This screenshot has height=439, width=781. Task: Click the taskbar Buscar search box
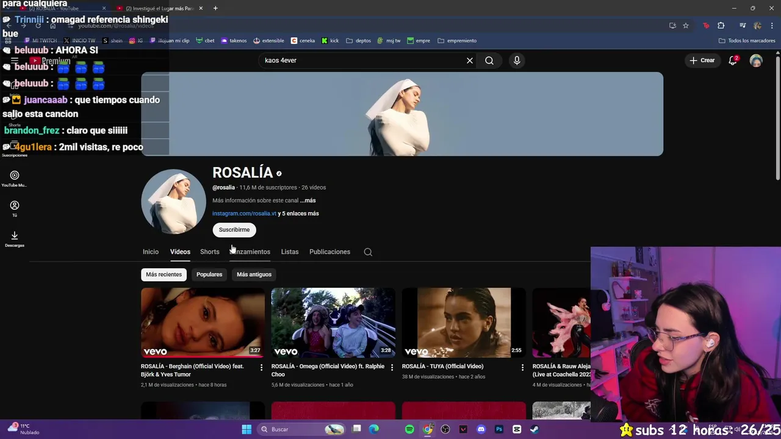point(300,429)
